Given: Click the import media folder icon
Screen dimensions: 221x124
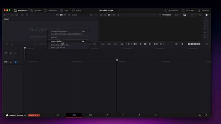Looking at the screenshot, I should [x=17, y=15].
